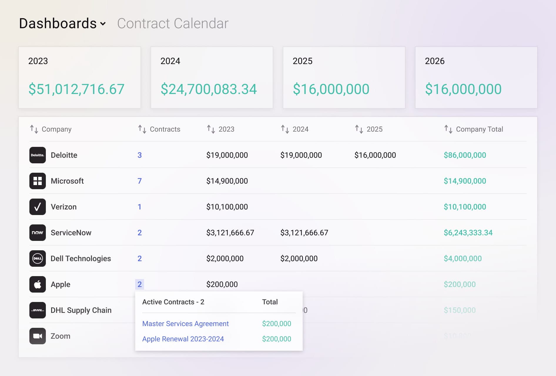This screenshot has width=556, height=376.
Task: Select the Contract Calendar view
Action: click(173, 23)
